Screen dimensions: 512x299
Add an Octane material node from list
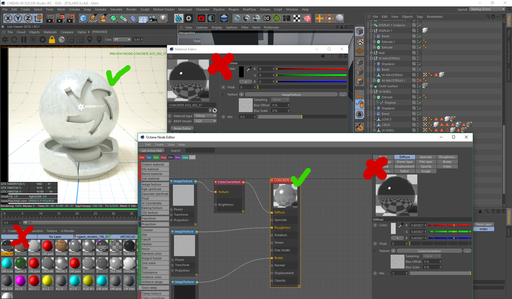[153, 164]
